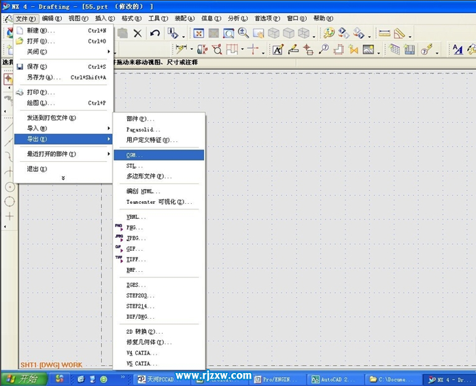The image size is (476, 386).
Task: Click the undo arrow icon
Action: pos(155,33)
